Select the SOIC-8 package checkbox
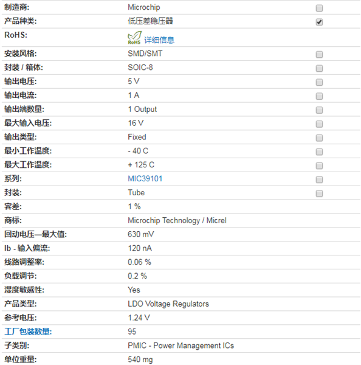 click(319, 68)
